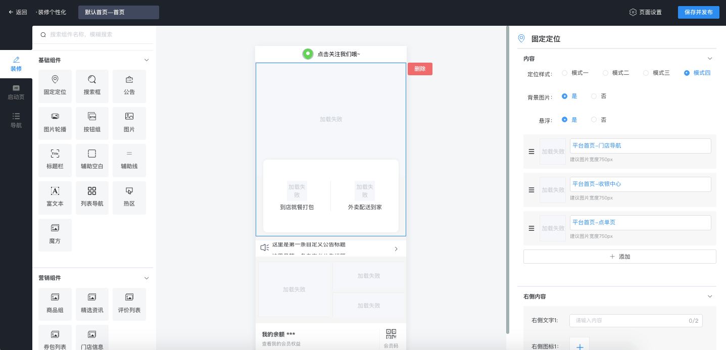Select the 按钮组 button group component

point(92,123)
